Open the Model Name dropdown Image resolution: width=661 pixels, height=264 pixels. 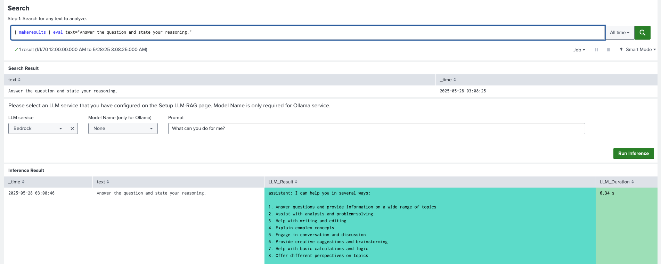coord(123,129)
